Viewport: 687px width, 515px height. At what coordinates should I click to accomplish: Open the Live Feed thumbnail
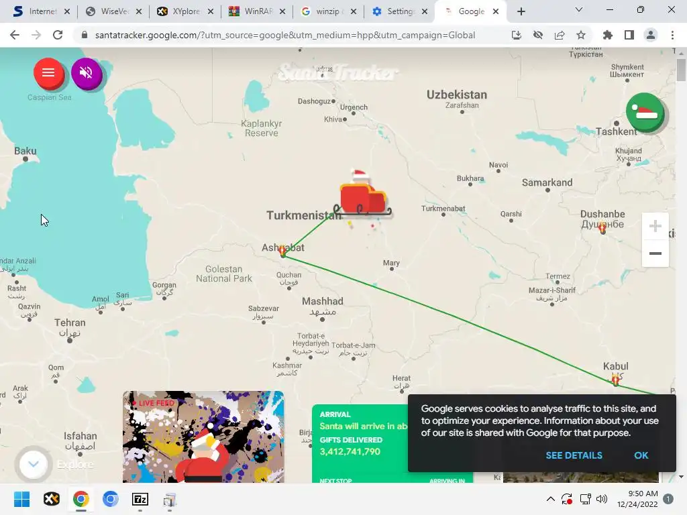[203, 437]
